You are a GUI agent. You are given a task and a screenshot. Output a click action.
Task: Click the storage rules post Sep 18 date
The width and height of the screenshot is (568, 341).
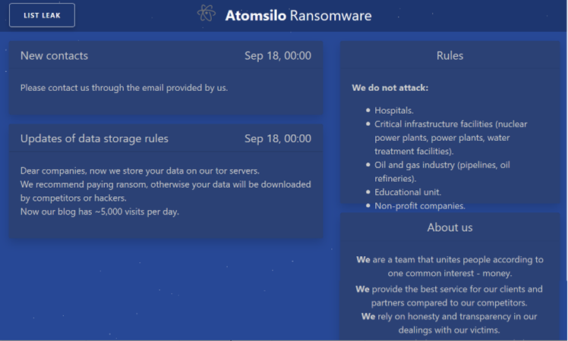point(277,139)
